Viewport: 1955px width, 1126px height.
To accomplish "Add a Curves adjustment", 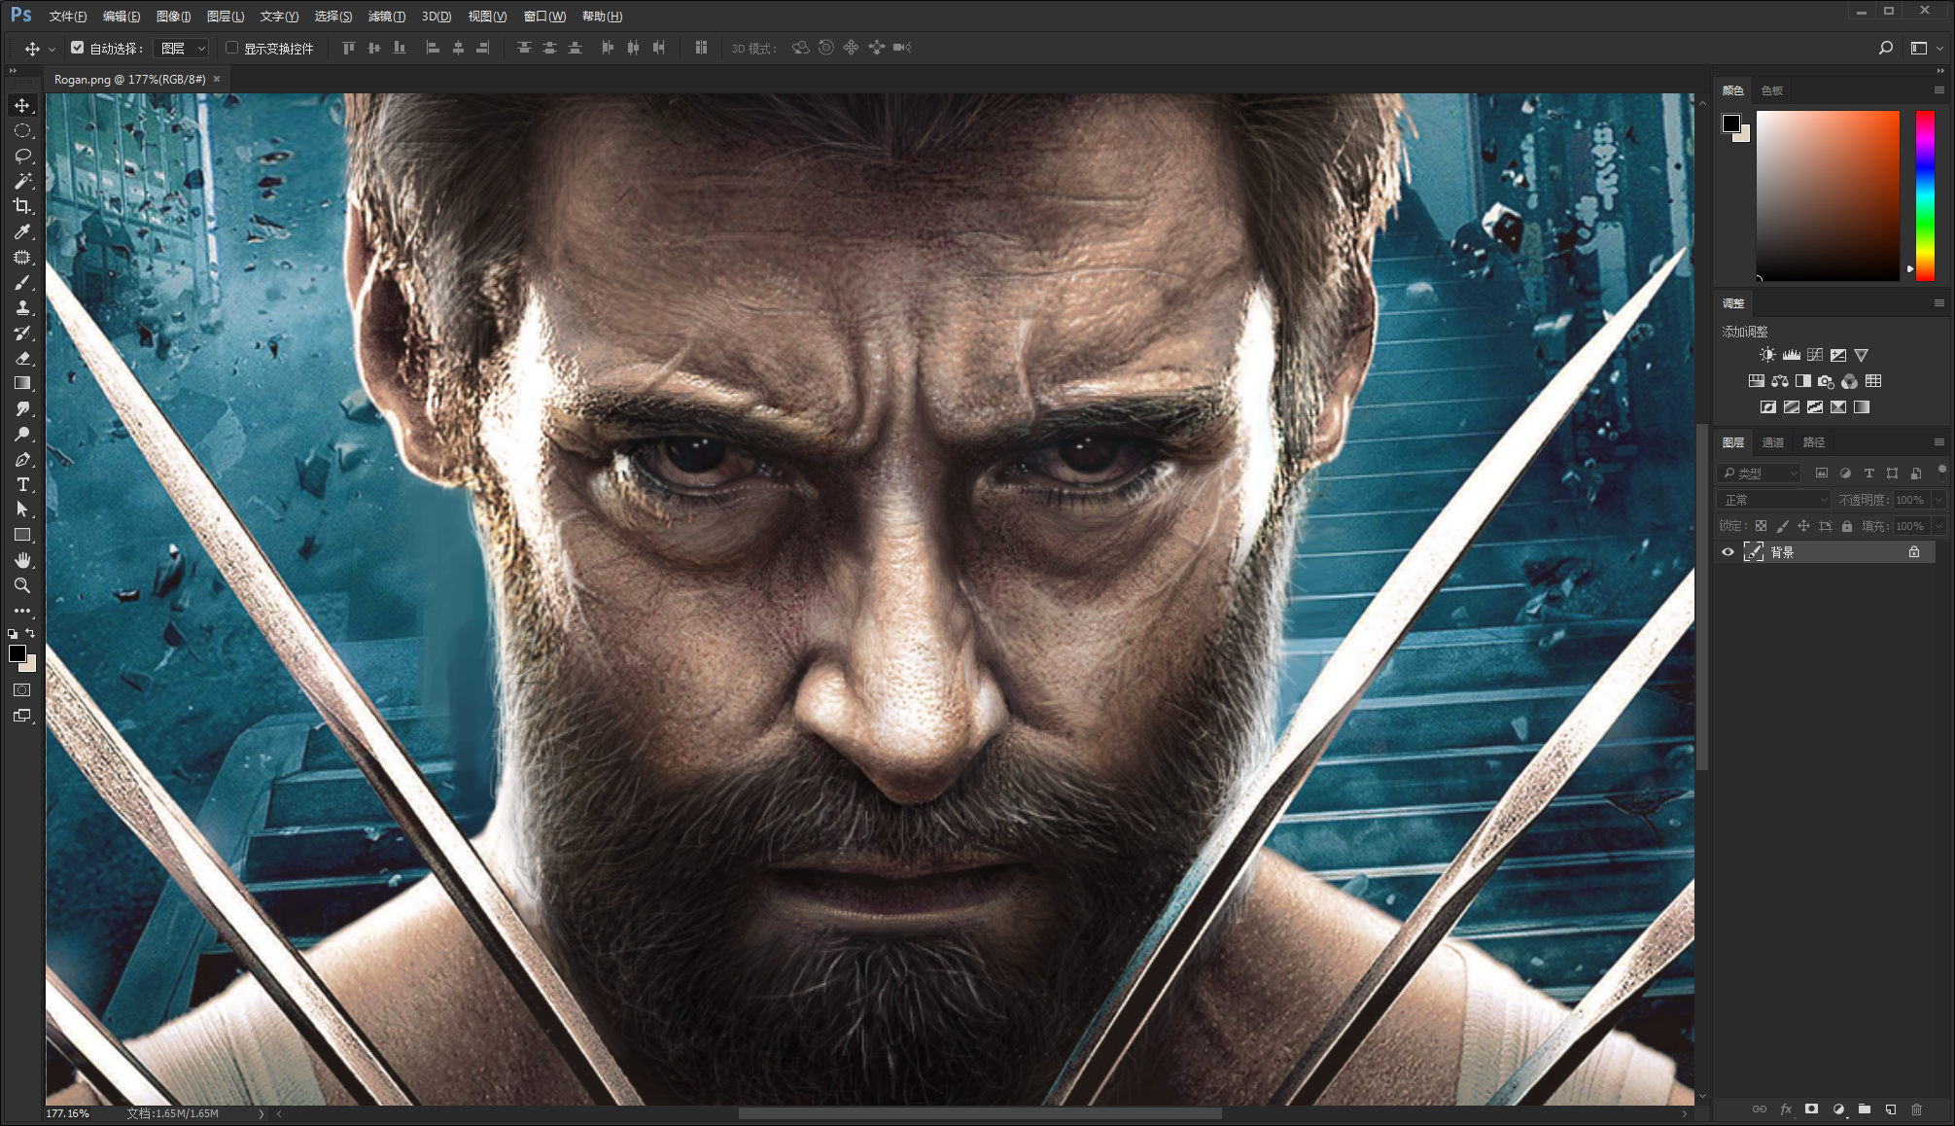I will pyautogui.click(x=1814, y=355).
